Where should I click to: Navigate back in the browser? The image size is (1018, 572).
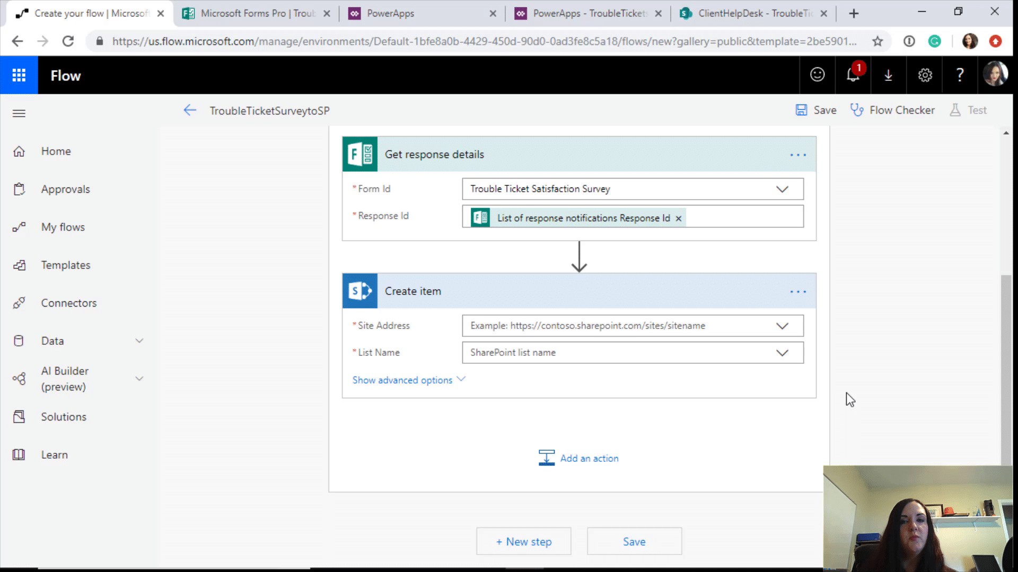coord(17,41)
